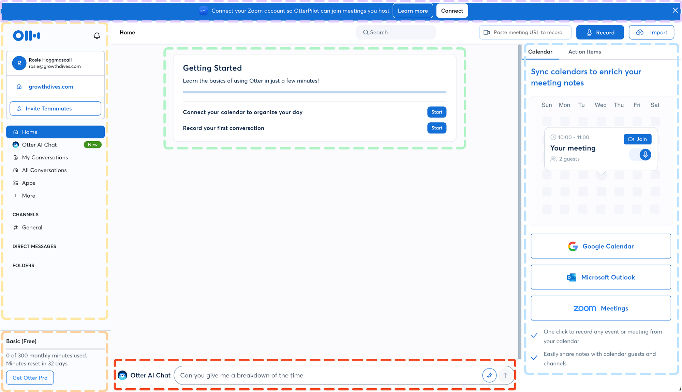The height and width of the screenshot is (392, 682).
Task: Click the Paste meeting URL field
Action: point(525,32)
